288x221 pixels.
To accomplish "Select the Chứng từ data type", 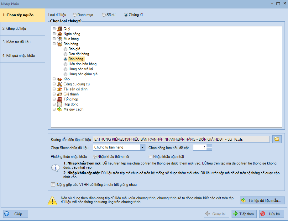I will (x=126, y=15).
